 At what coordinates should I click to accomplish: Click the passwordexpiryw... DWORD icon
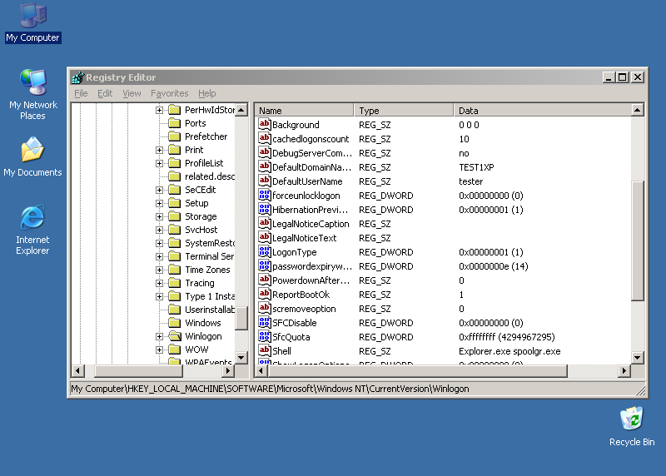tap(264, 265)
